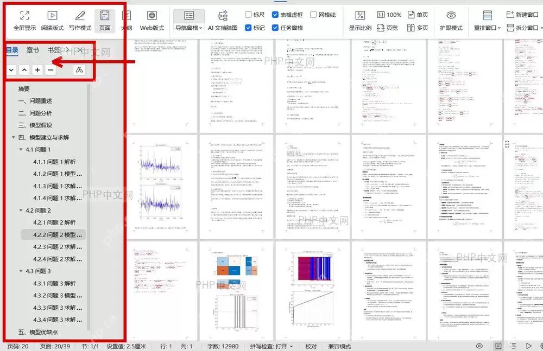The image size is (543, 351).
Task: Activate 写作模式 writing mode
Action: (x=80, y=21)
